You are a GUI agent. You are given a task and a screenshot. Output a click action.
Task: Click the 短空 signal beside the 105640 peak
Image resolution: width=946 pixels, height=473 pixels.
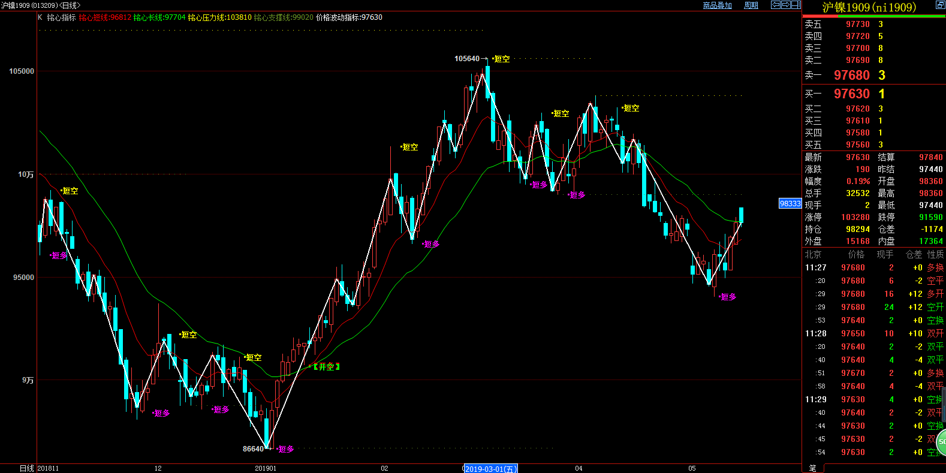(502, 59)
